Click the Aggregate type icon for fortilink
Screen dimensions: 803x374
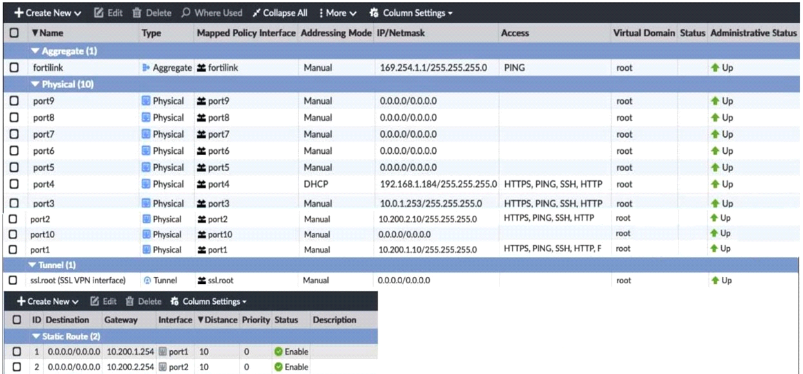[x=146, y=68]
